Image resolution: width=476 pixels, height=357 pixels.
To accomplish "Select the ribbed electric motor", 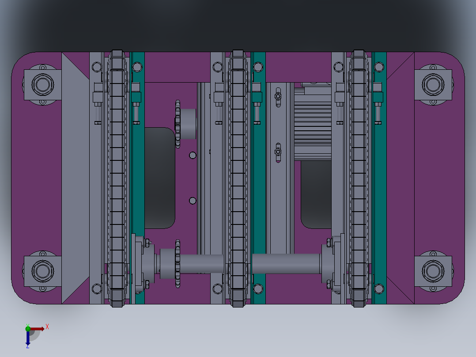I will [x=313, y=122].
